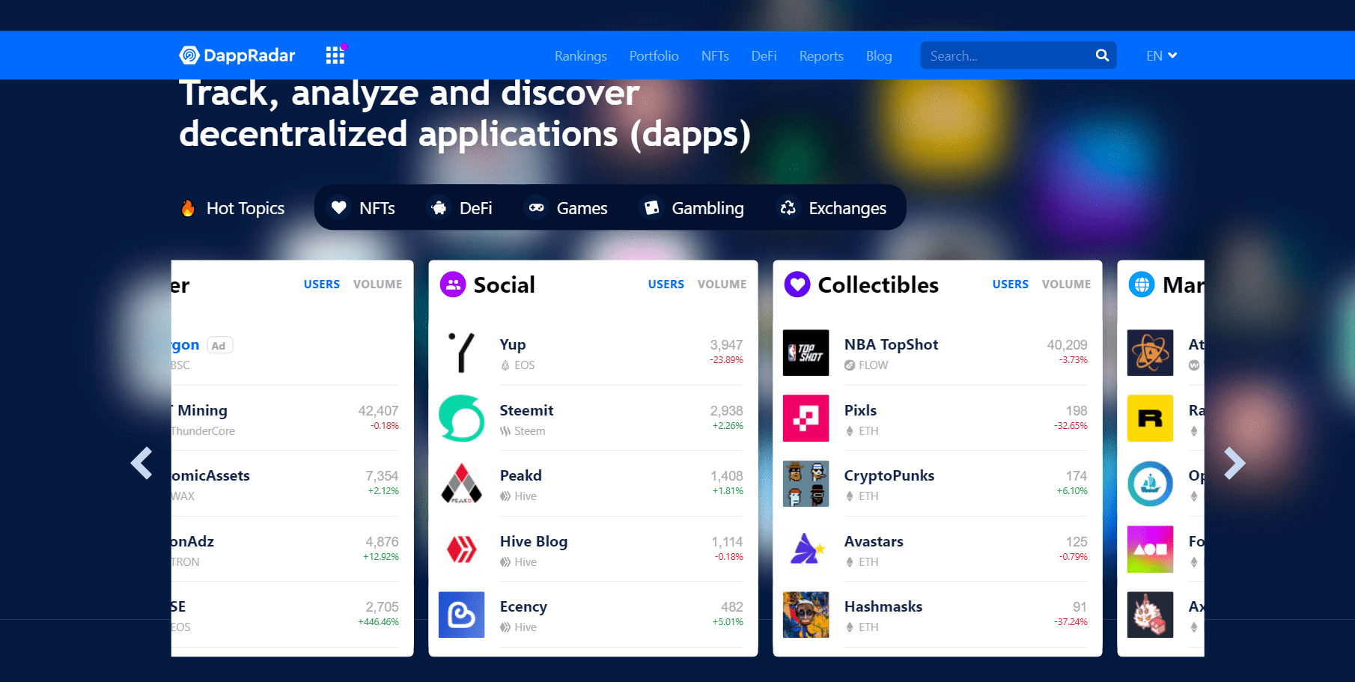Open the Pixls pink logo
The height and width of the screenshot is (682, 1355).
click(x=806, y=418)
